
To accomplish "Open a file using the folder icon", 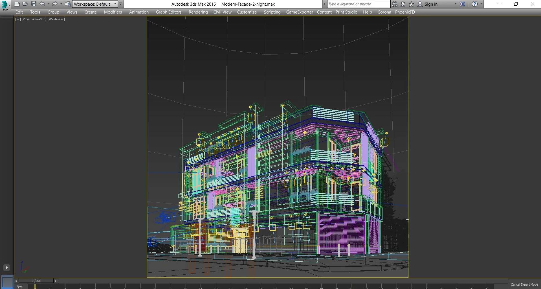I will pos(25,4).
